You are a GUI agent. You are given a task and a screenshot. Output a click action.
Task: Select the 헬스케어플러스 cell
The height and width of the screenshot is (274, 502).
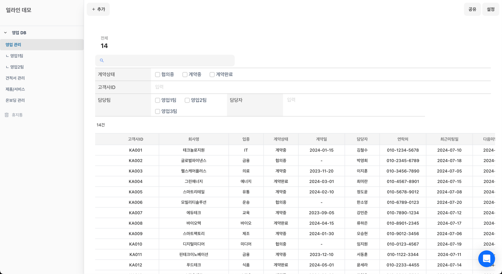[194, 171]
